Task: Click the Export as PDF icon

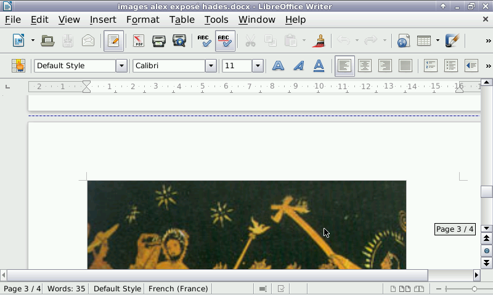Action: [x=138, y=41]
